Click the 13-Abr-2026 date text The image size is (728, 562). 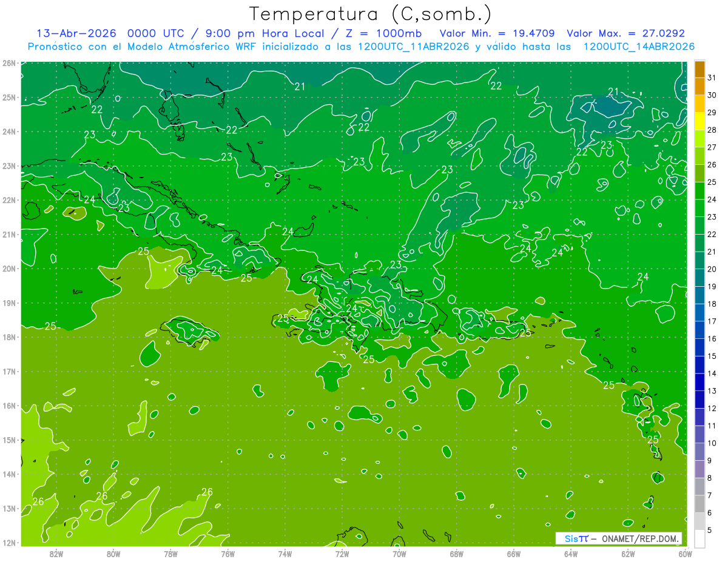(x=72, y=33)
